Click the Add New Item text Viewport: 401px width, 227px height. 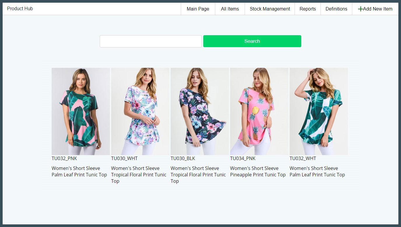(378, 9)
